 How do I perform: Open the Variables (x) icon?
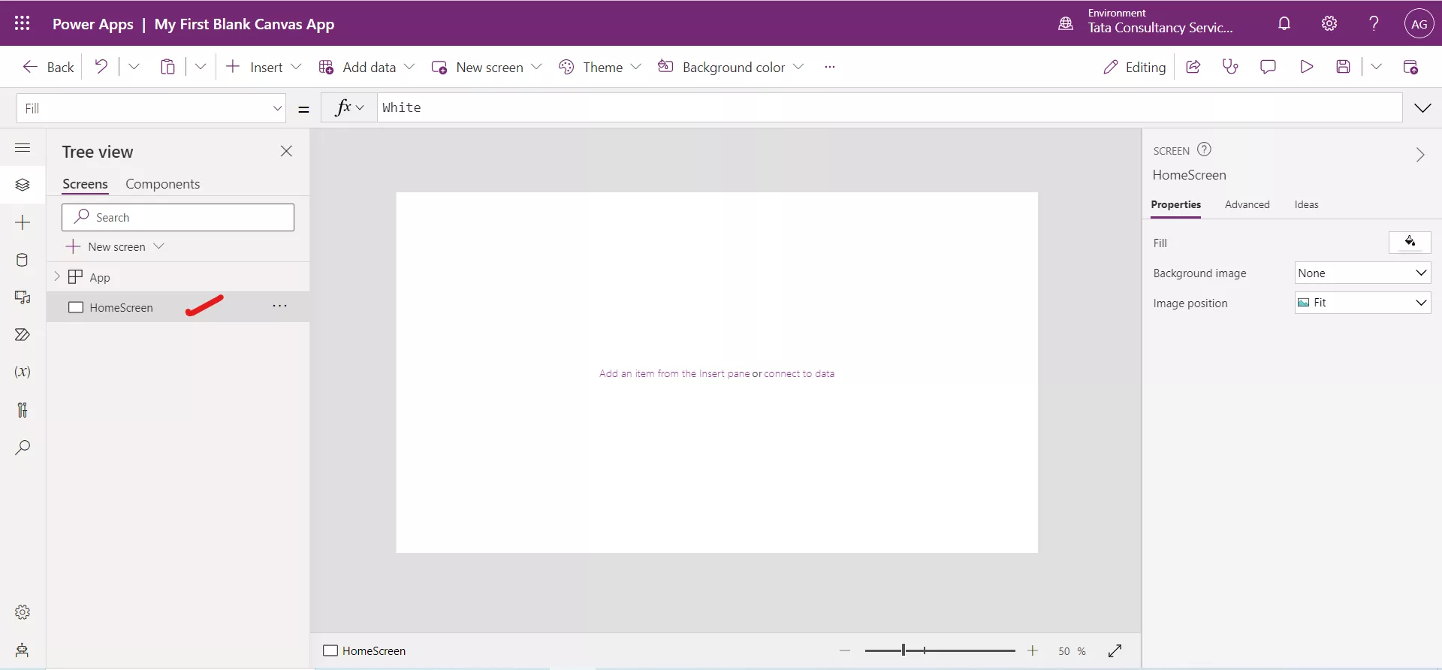tap(23, 372)
